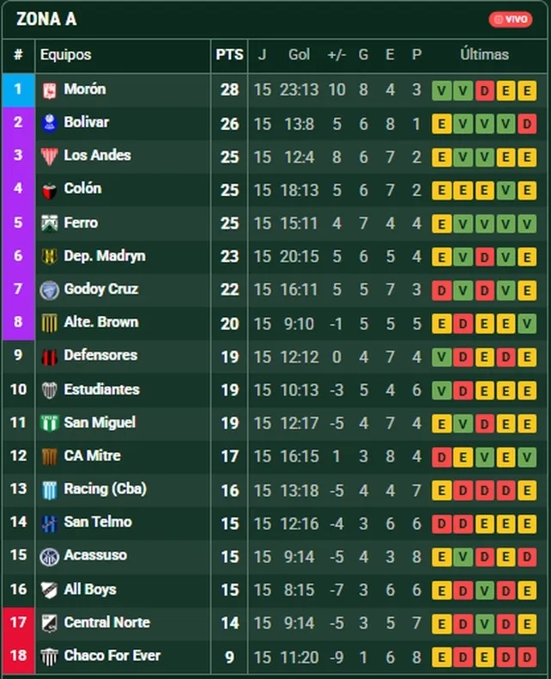
Task: Open Central Norte team page
Action: [x=106, y=623]
